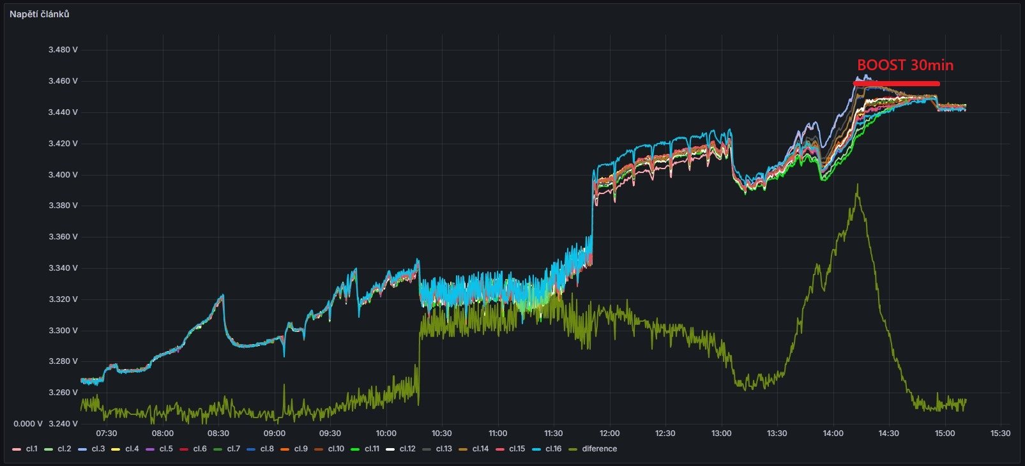Image resolution: width=1025 pixels, height=466 pixels.
Task: Click the 3.280 V y-axis label
Action: (x=63, y=361)
